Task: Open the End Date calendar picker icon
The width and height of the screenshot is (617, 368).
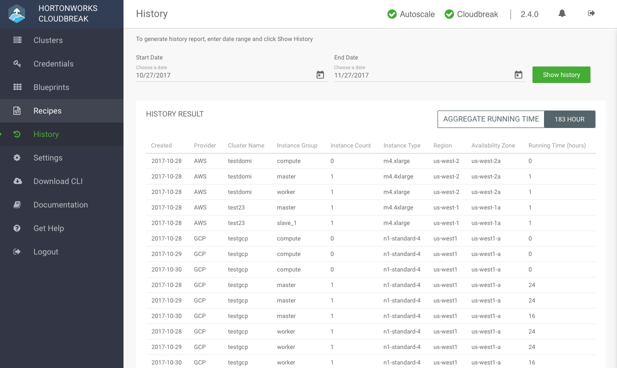Action: coord(518,75)
